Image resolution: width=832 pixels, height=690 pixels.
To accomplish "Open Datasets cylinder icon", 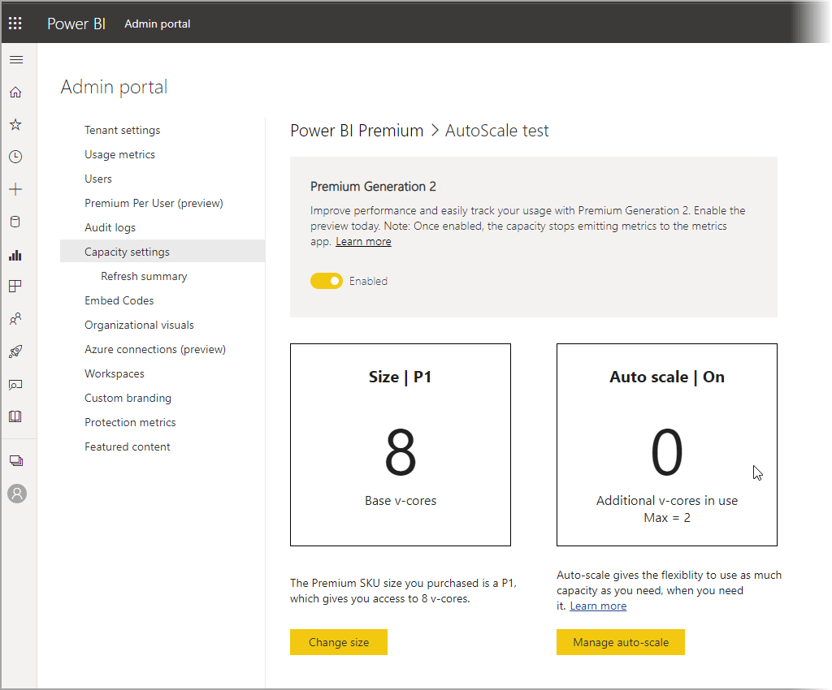I will 16,222.
